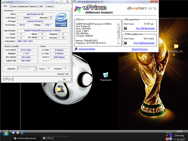Click the CPU List scrollbar thumb
Image resolution: width=188 pixels, height=141 pixels.
pos(118,32)
